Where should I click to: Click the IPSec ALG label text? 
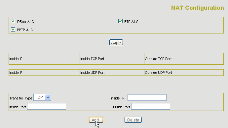(25, 22)
